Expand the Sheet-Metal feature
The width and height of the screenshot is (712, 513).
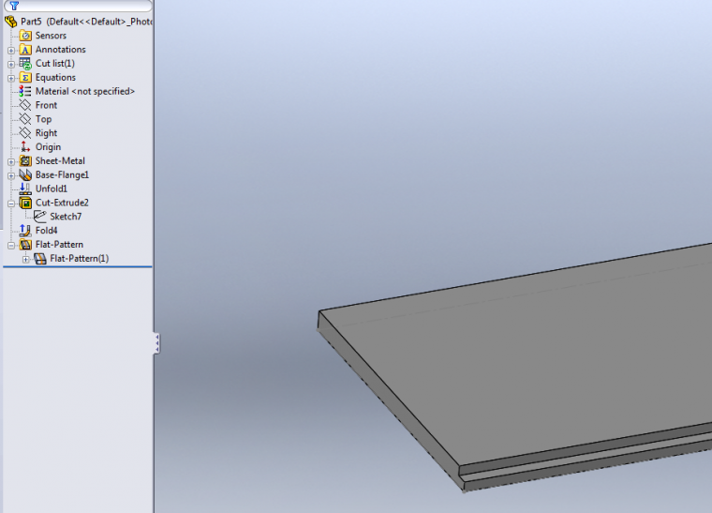(11, 161)
